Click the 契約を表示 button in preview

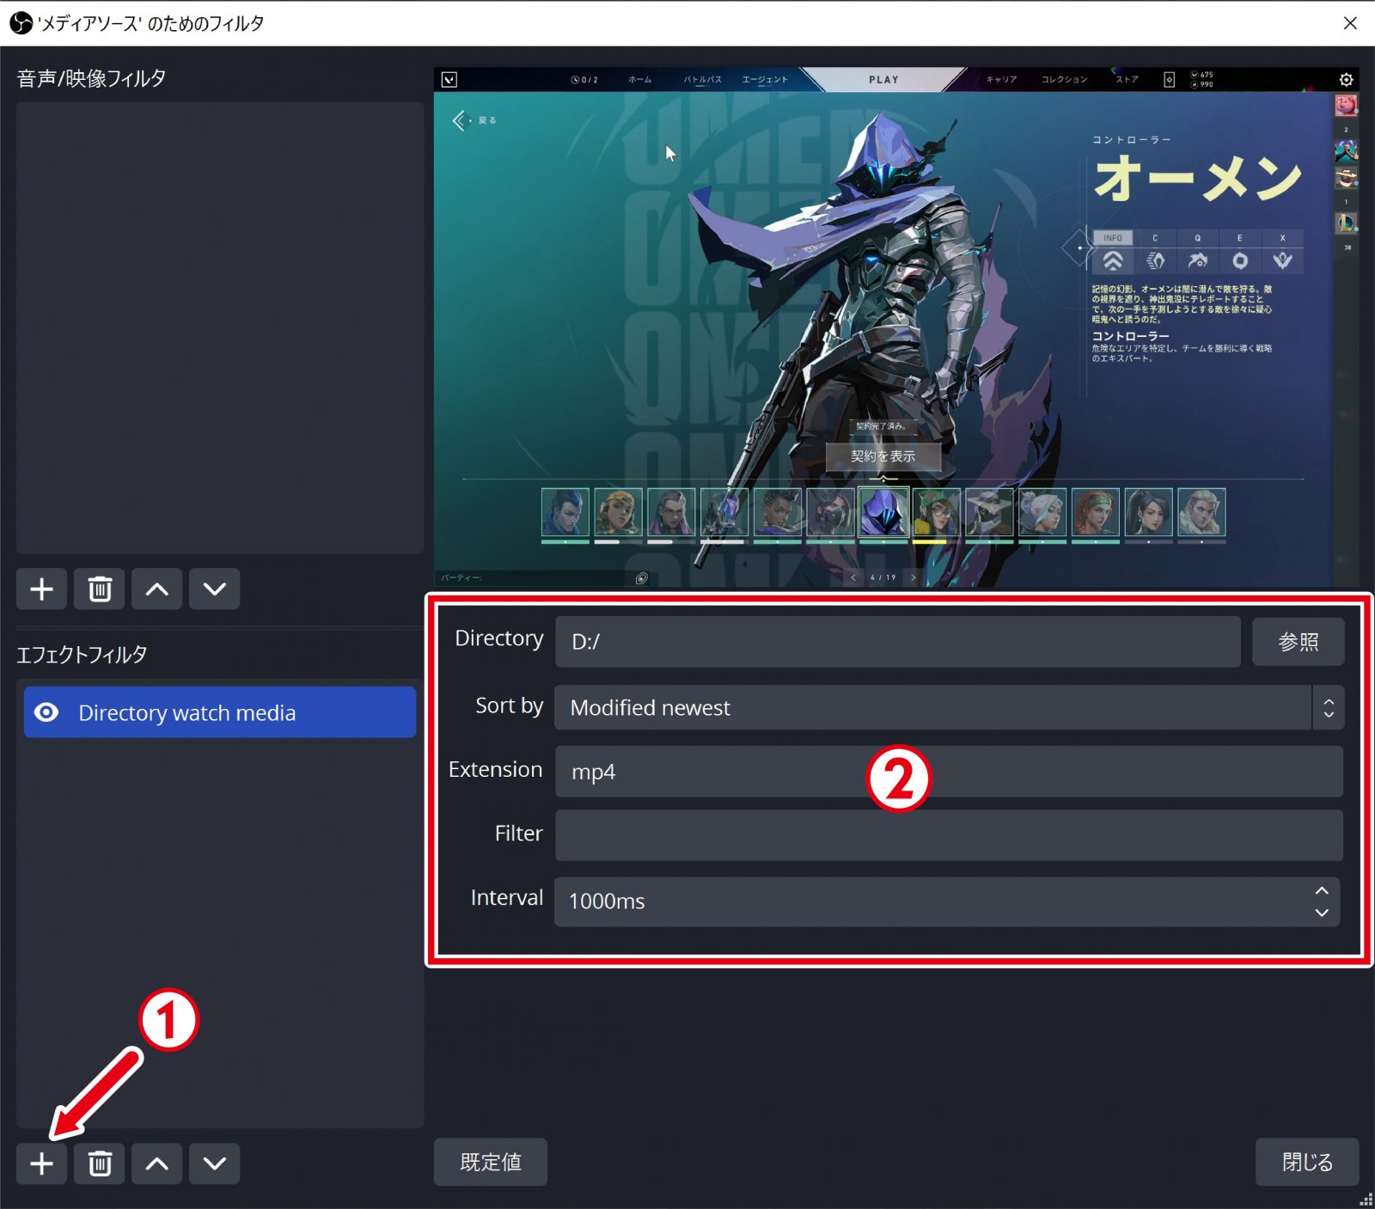point(883,456)
